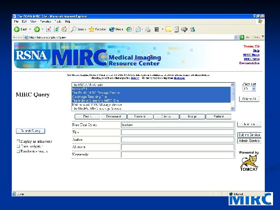Open the Media pane globe icon

coord(112,29)
